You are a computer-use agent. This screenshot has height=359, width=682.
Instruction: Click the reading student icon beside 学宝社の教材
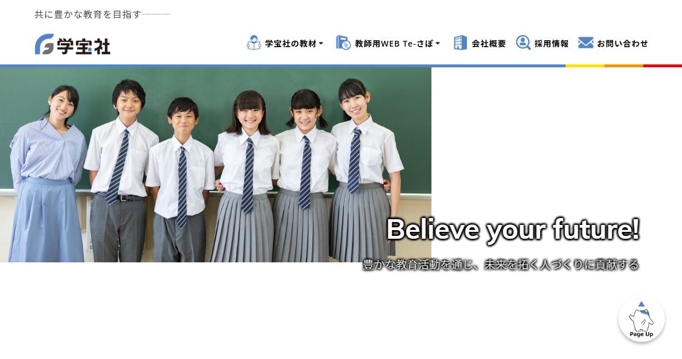pyautogui.click(x=253, y=43)
